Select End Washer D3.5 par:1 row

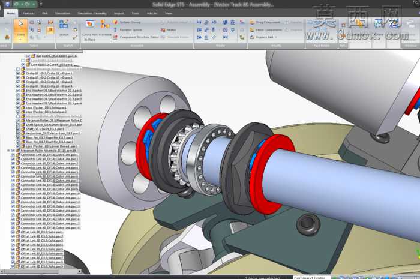coord(53,90)
